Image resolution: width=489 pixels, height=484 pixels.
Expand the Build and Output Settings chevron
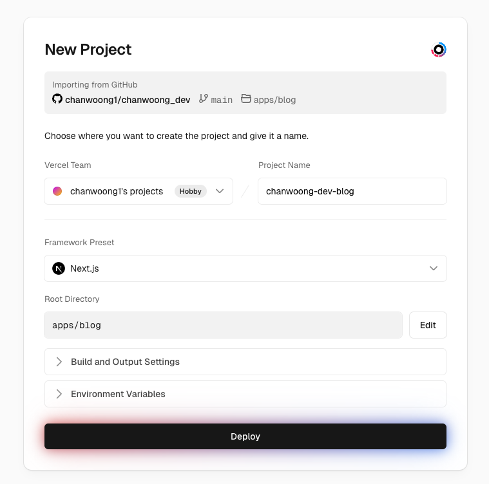tap(59, 362)
